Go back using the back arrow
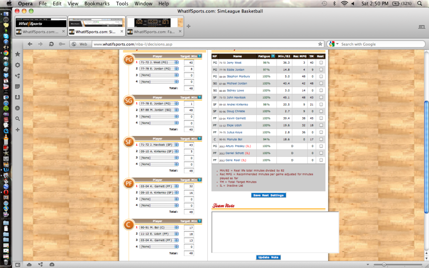The width and height of the screenshot is (429, 268). pyautogui.click(x=30, y=44)
